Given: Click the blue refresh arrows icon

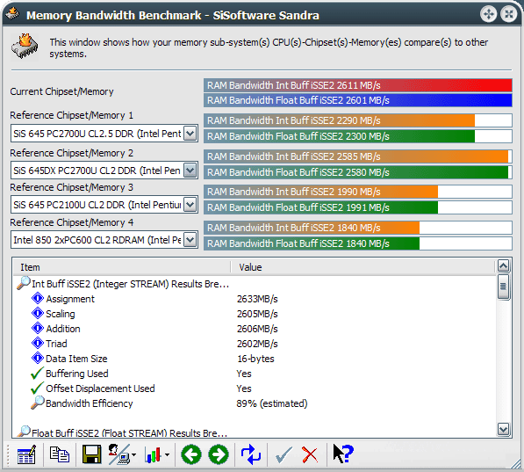Looking at the screenshot, I should (251, 454).
